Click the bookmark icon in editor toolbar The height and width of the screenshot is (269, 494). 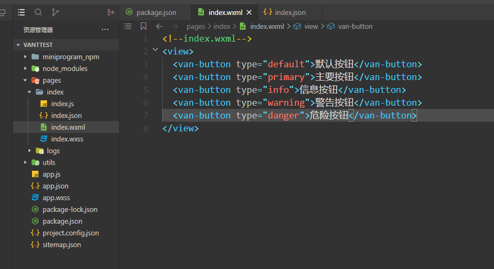144,26
